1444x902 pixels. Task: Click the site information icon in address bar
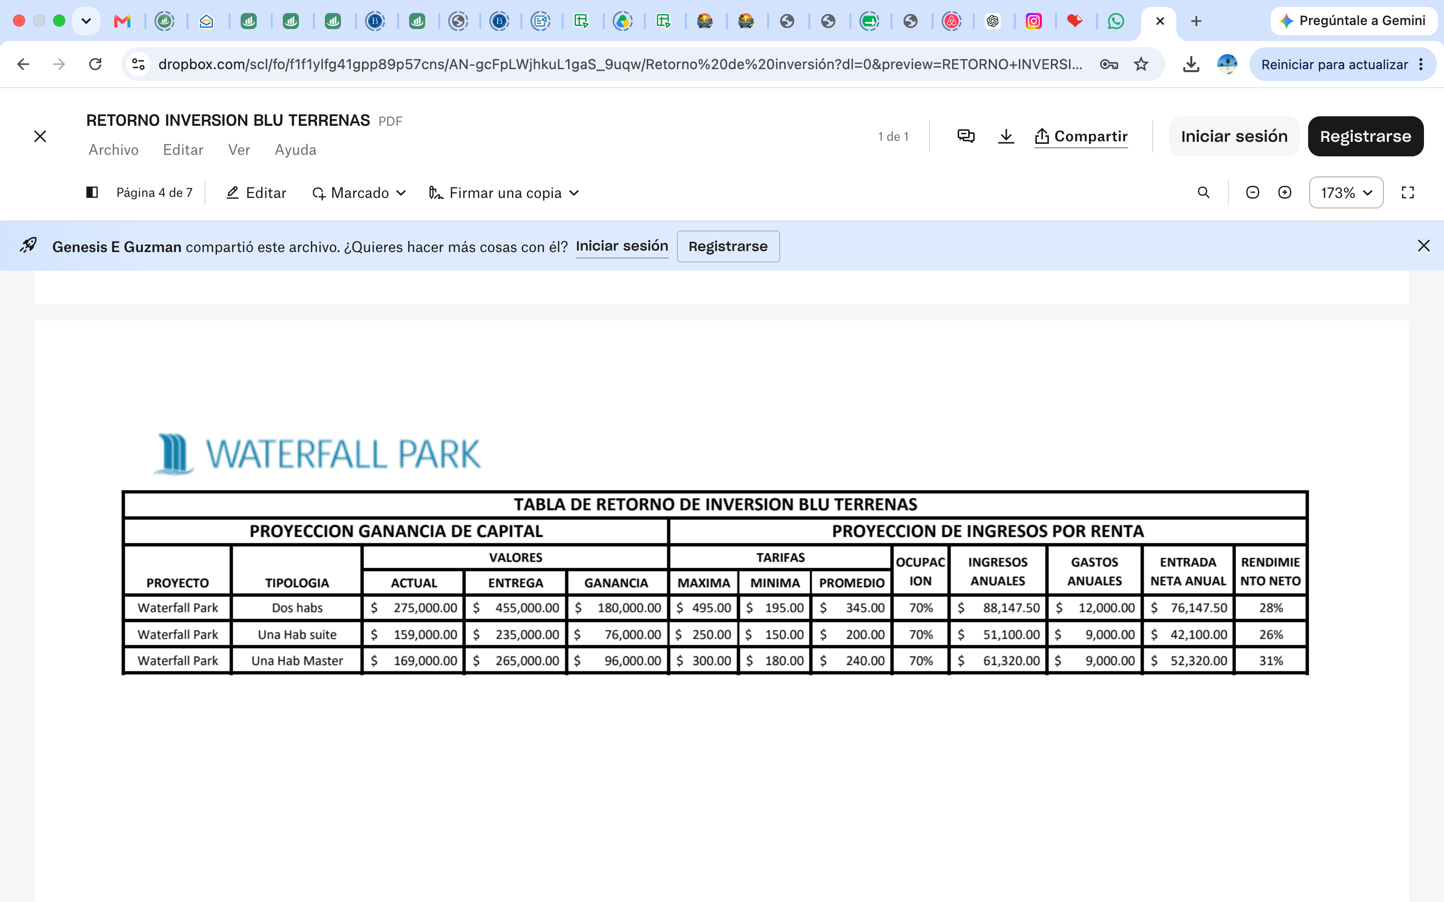tap(138, 64)
